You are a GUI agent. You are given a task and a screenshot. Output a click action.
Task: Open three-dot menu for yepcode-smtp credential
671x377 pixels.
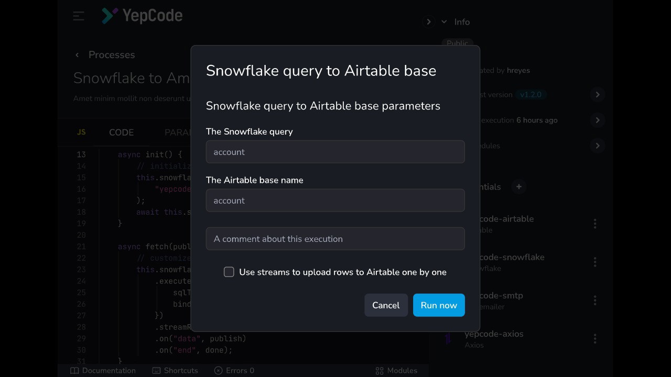tap(594, 301)
